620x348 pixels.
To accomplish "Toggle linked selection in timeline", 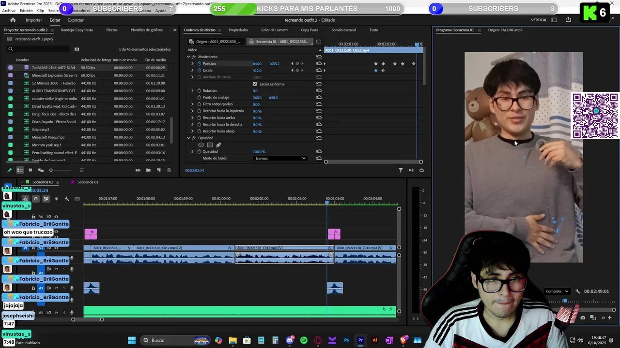I will 46,199.
